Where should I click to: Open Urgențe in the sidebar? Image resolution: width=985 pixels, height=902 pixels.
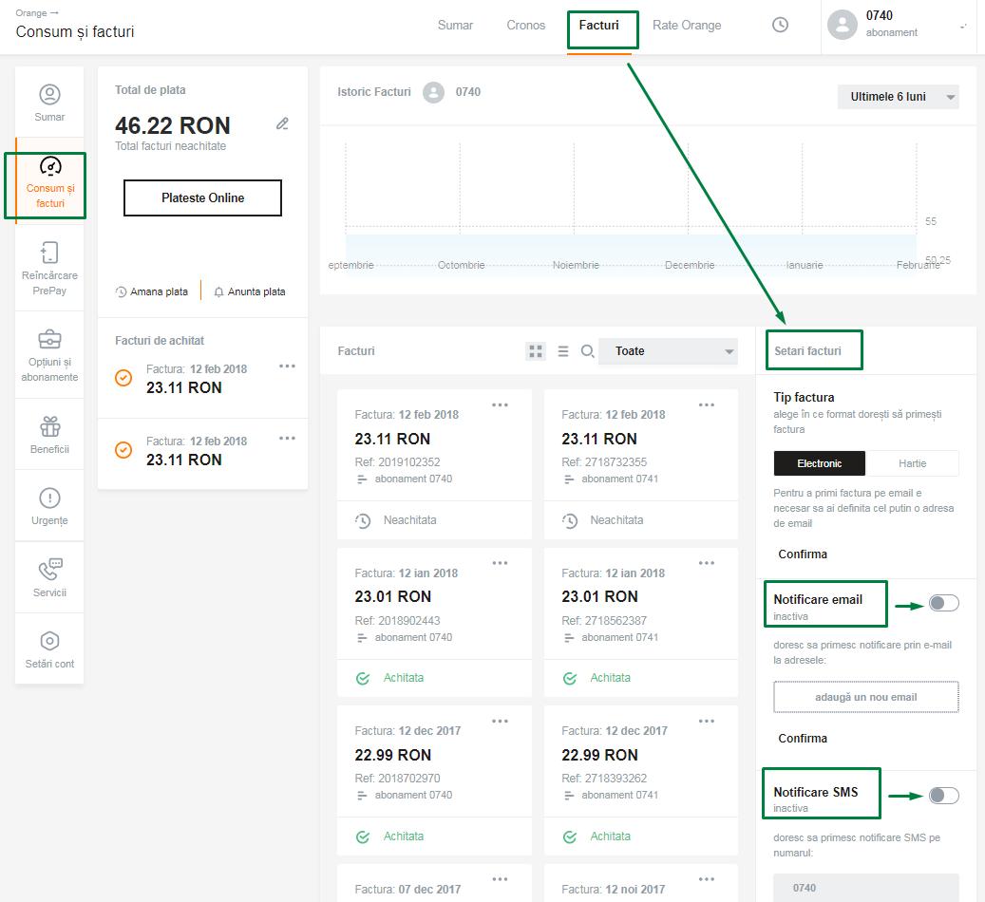pos(49,506)
